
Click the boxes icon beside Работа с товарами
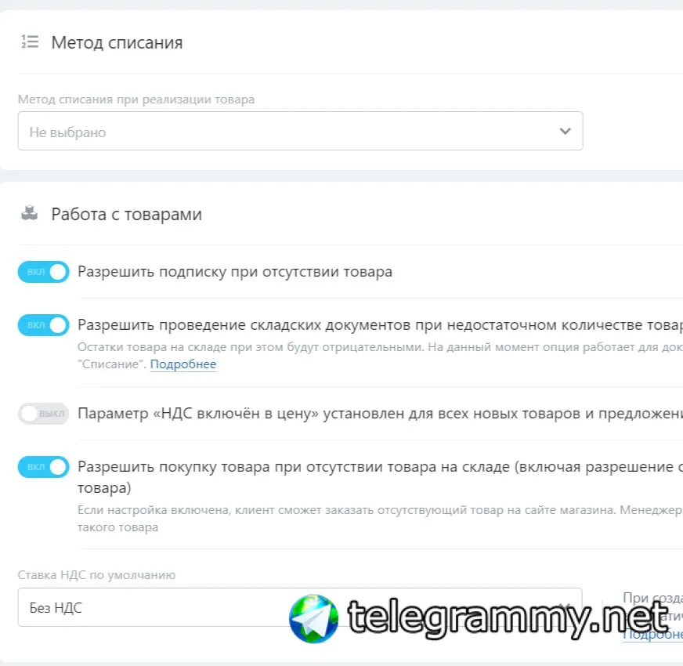30,213
